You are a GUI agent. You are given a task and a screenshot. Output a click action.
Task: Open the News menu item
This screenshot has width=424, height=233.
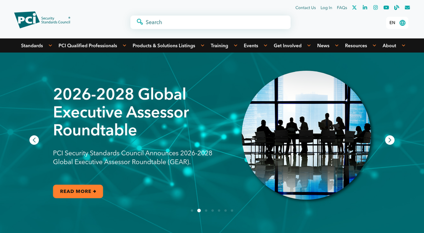tap(323, 46)
